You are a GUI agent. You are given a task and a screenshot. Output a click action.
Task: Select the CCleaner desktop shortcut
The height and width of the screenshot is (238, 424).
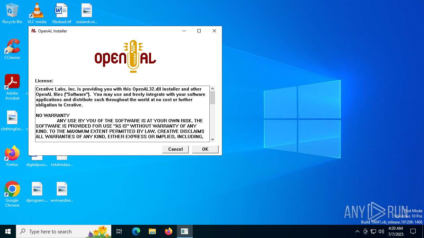pyautogui.click(x=12, y=49)
